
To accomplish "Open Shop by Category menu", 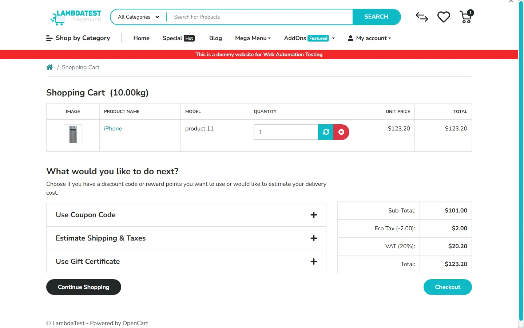I will pos(78,38).
